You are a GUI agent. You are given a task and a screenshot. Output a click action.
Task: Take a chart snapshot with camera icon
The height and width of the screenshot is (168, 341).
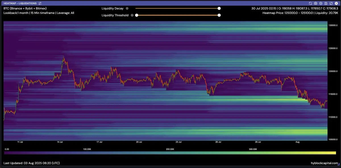316,3
